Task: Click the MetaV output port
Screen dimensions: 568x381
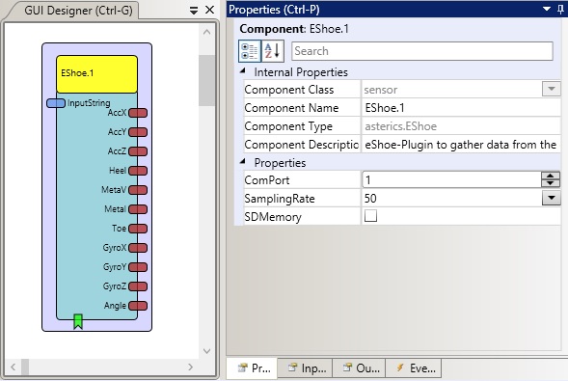Action: [138, 190]
